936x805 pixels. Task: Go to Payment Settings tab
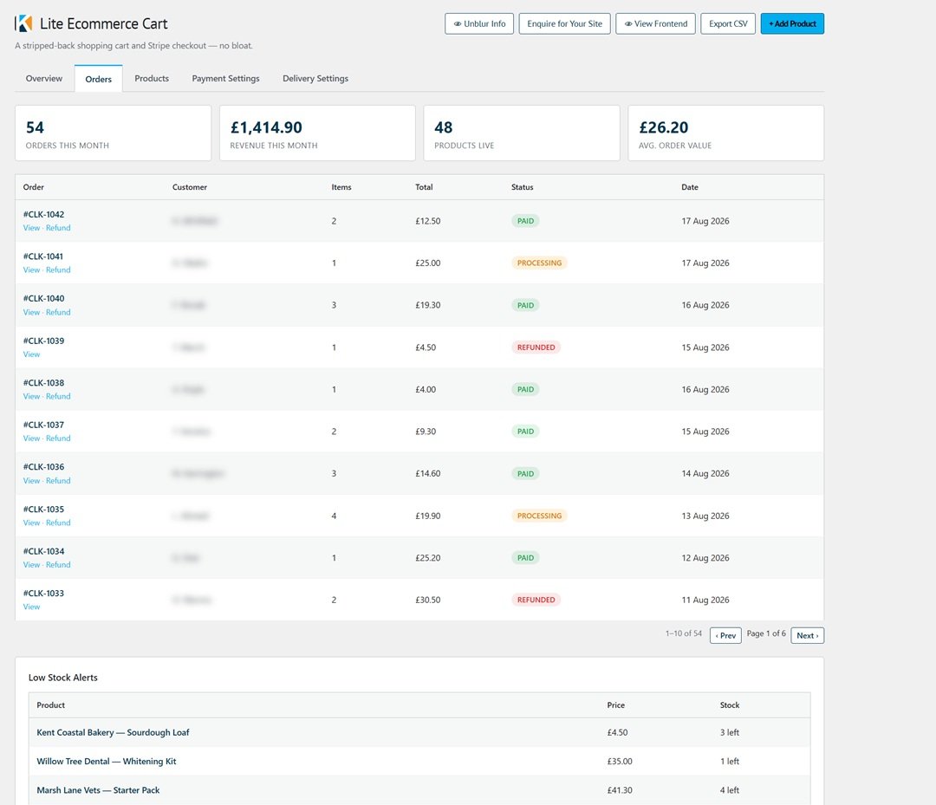pos(225,78)
